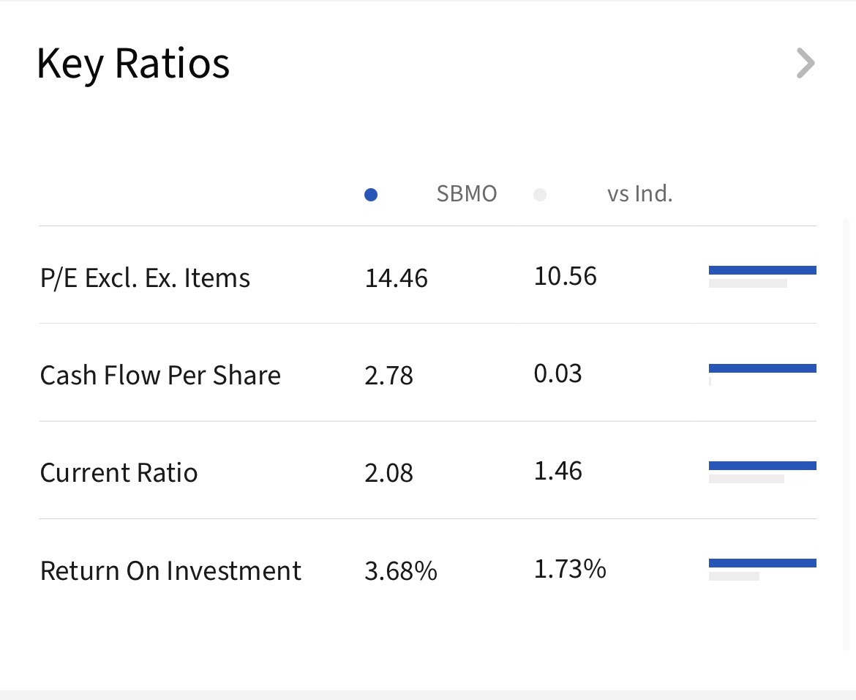
Task: Click the SBMO P/E value 14.46
Action: (396, 278)
